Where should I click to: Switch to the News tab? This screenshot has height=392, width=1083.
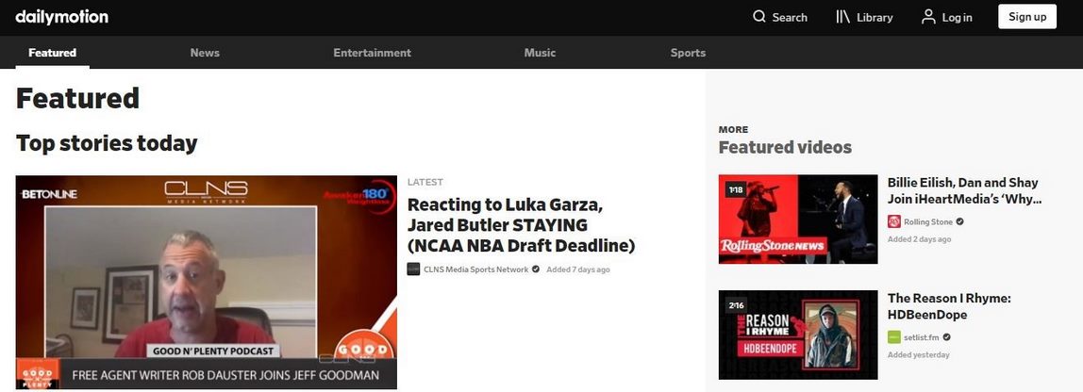coord(205,53)
